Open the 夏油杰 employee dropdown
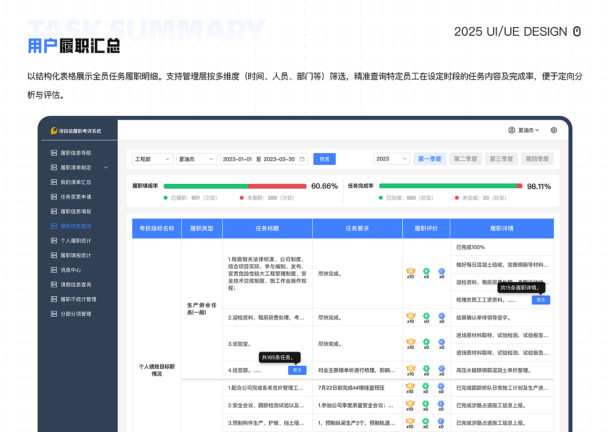Image resolution: width=610 pixels, height=432 pixels. [196, 159]
